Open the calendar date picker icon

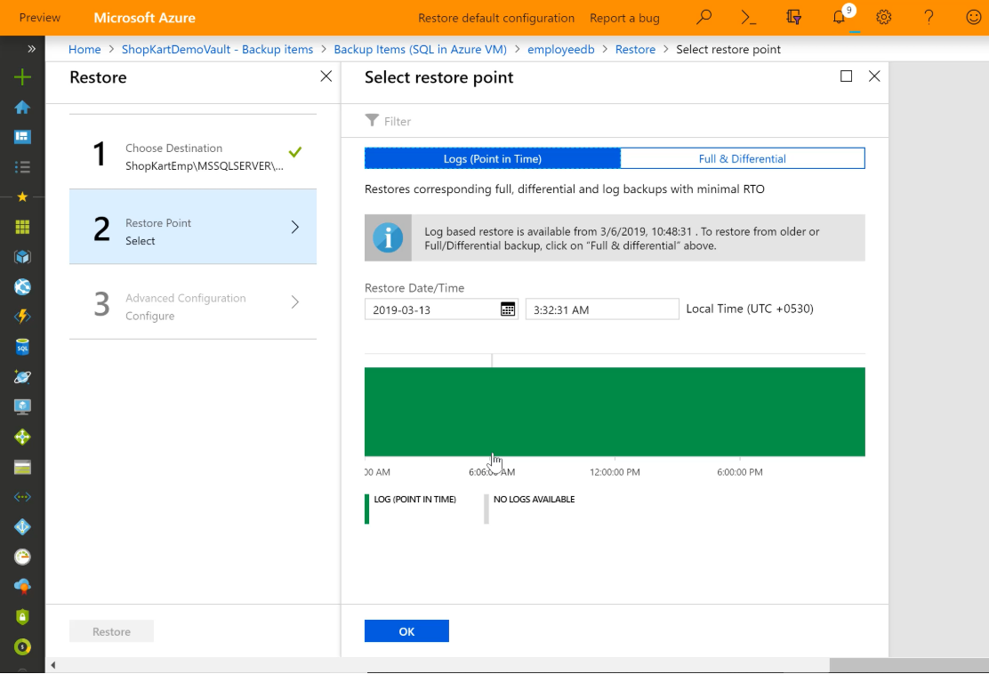[507, 309]
